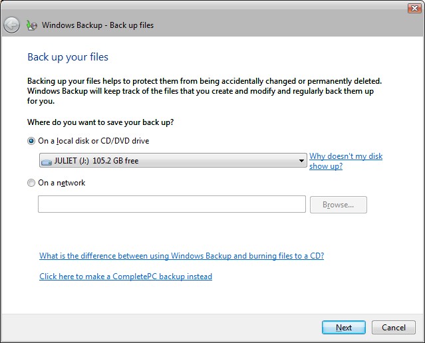Open 'Why doesn't my disk show up?' help
This screenshot has height=343, width=425.
click(x=345, y=161)
